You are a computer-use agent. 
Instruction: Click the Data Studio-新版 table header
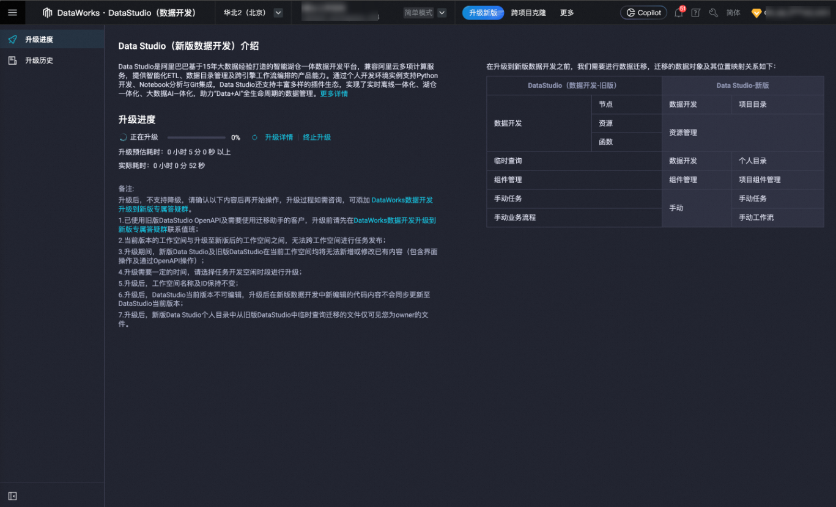tap(743, 86)
